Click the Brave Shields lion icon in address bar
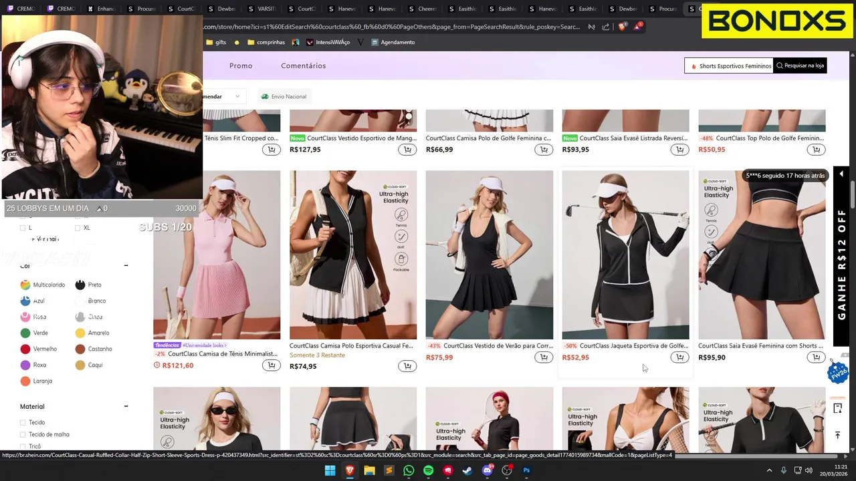 pos(622,27)
